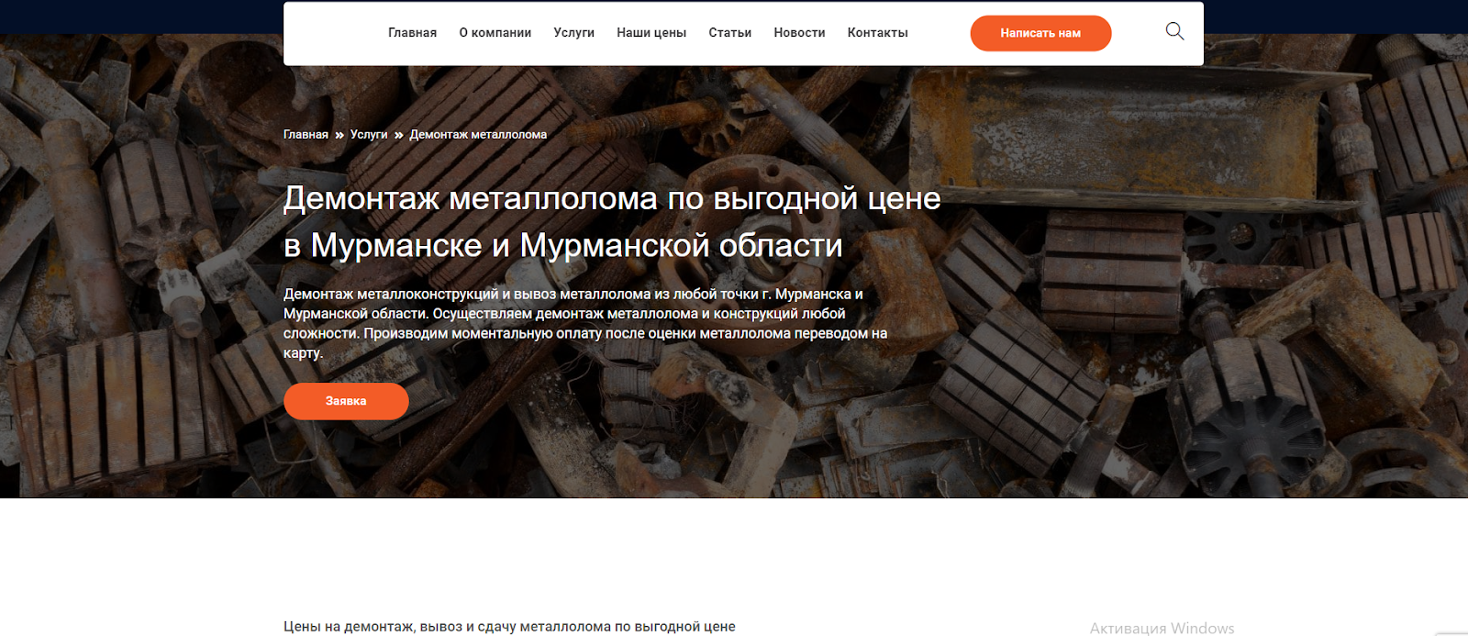Image resolution: width=1468 pixels, height=636 pixels.
Task: Click the Демонтаж металлолома breadcrumb
Action: (x=478, y=135)
